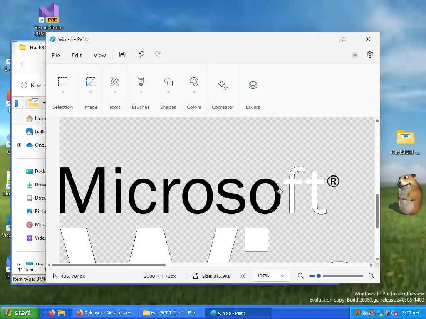
Task: Expand the Selection dropdown chevron
Action: 63,92
